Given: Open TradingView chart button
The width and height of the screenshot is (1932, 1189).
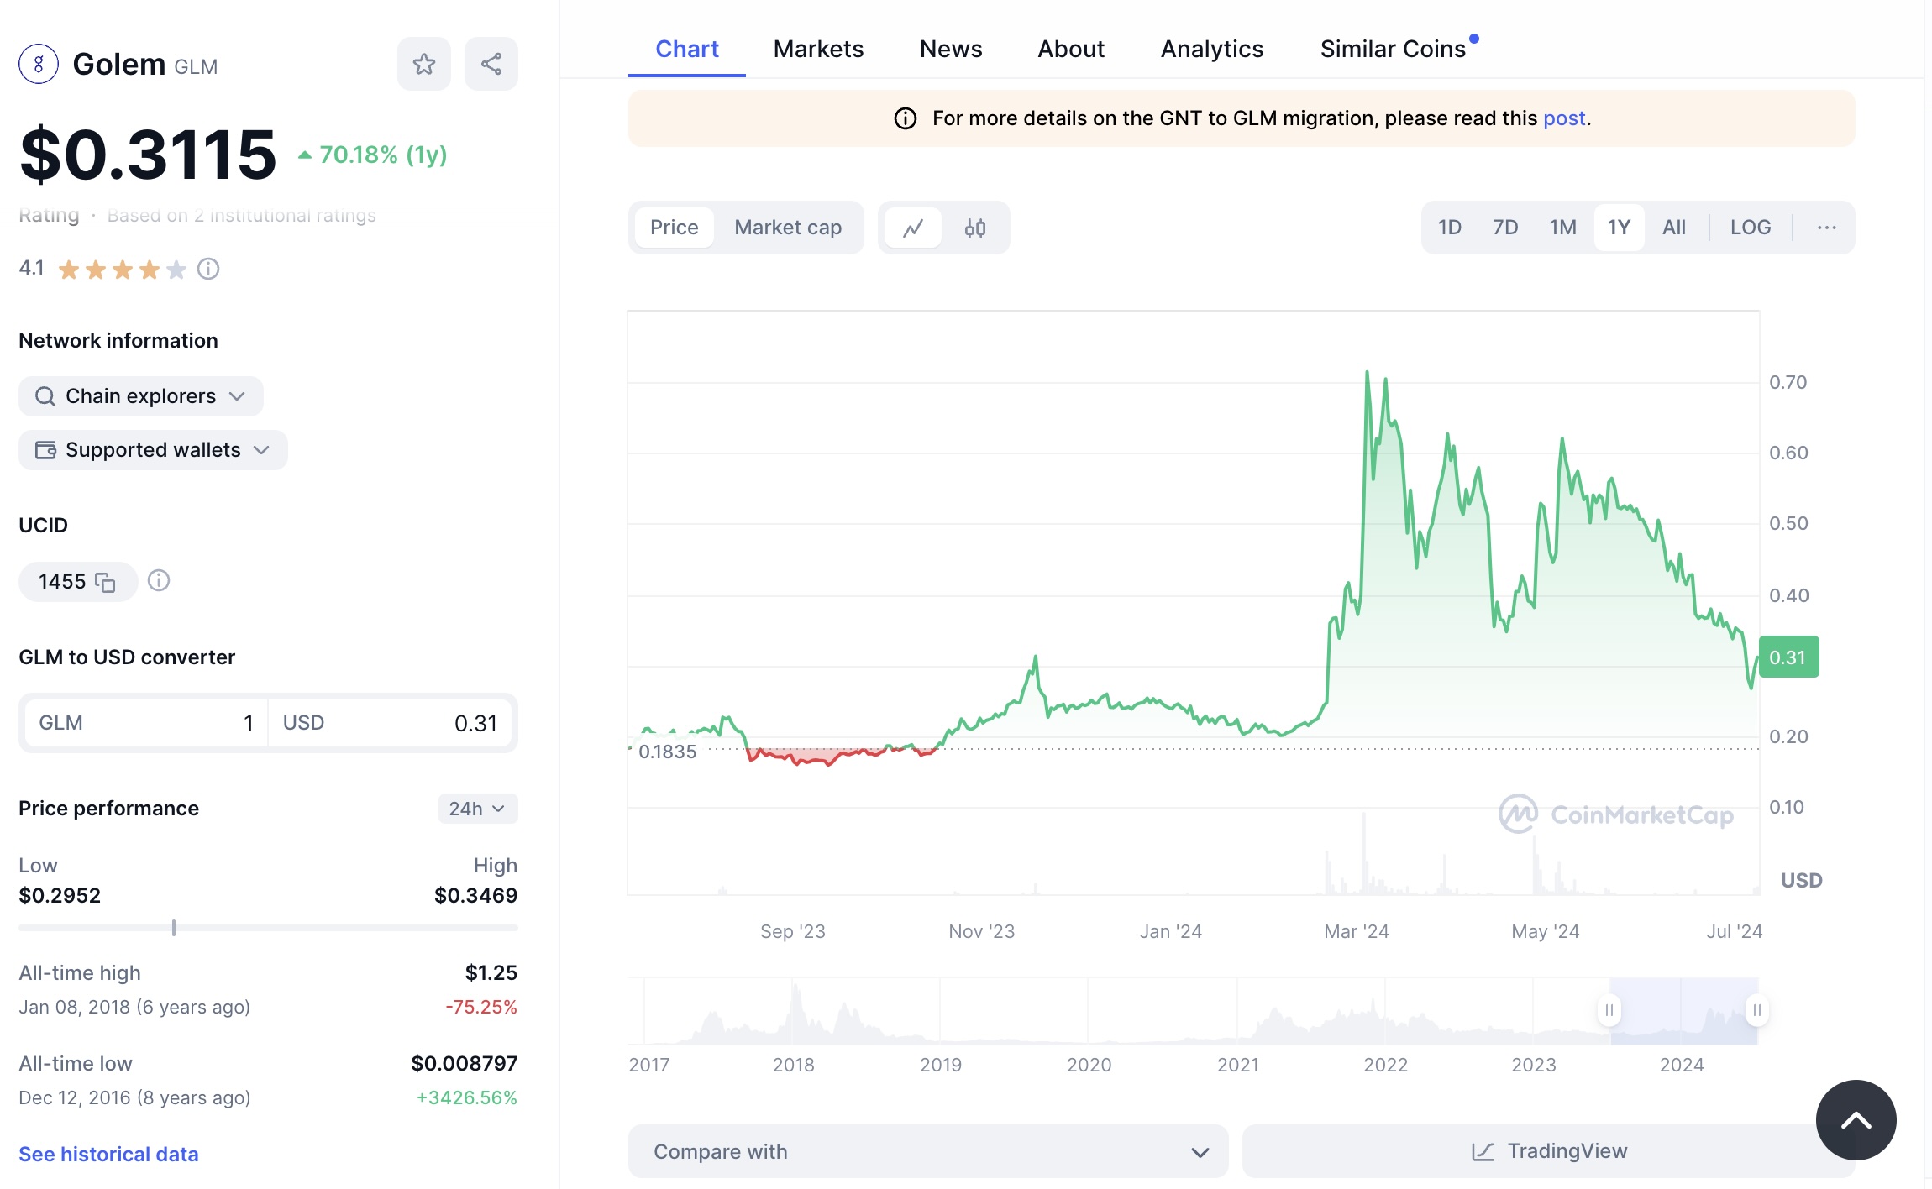Looking at the screenshot, I should click(x=1549, y=1151).
